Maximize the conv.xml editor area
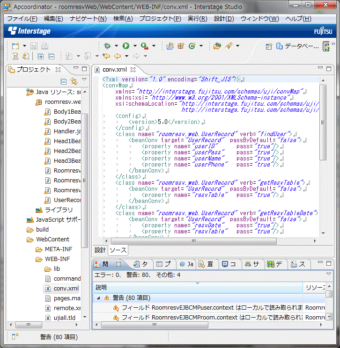Screen dimensions: 340x348 pyautogui.click(x=329, y=69)
